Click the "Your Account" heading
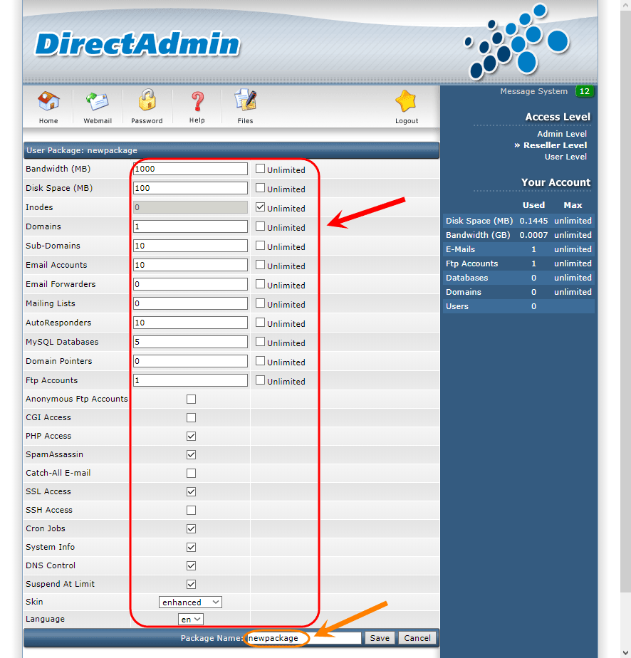 [x=556, y=182]
